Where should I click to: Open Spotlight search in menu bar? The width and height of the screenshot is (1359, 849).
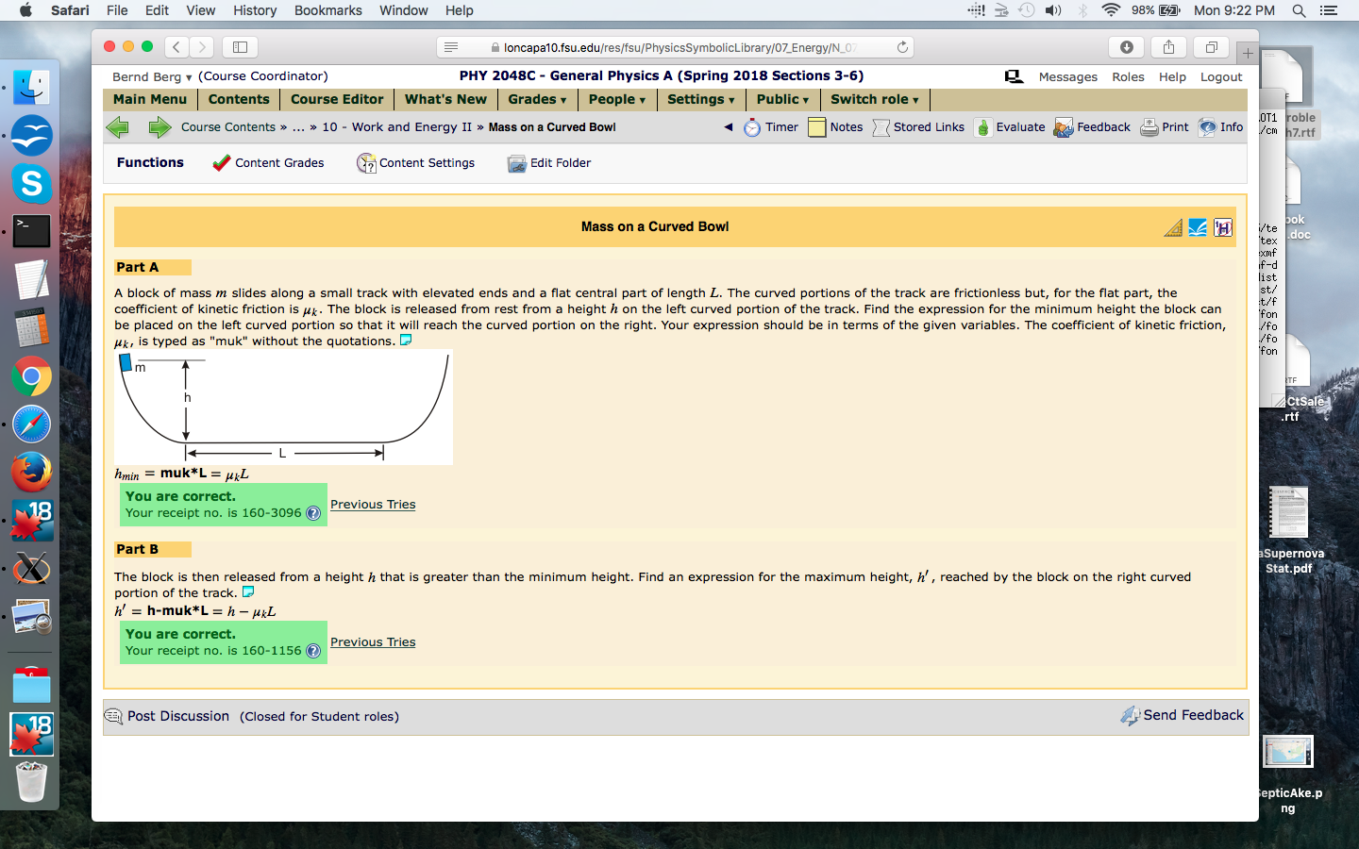1299,10
